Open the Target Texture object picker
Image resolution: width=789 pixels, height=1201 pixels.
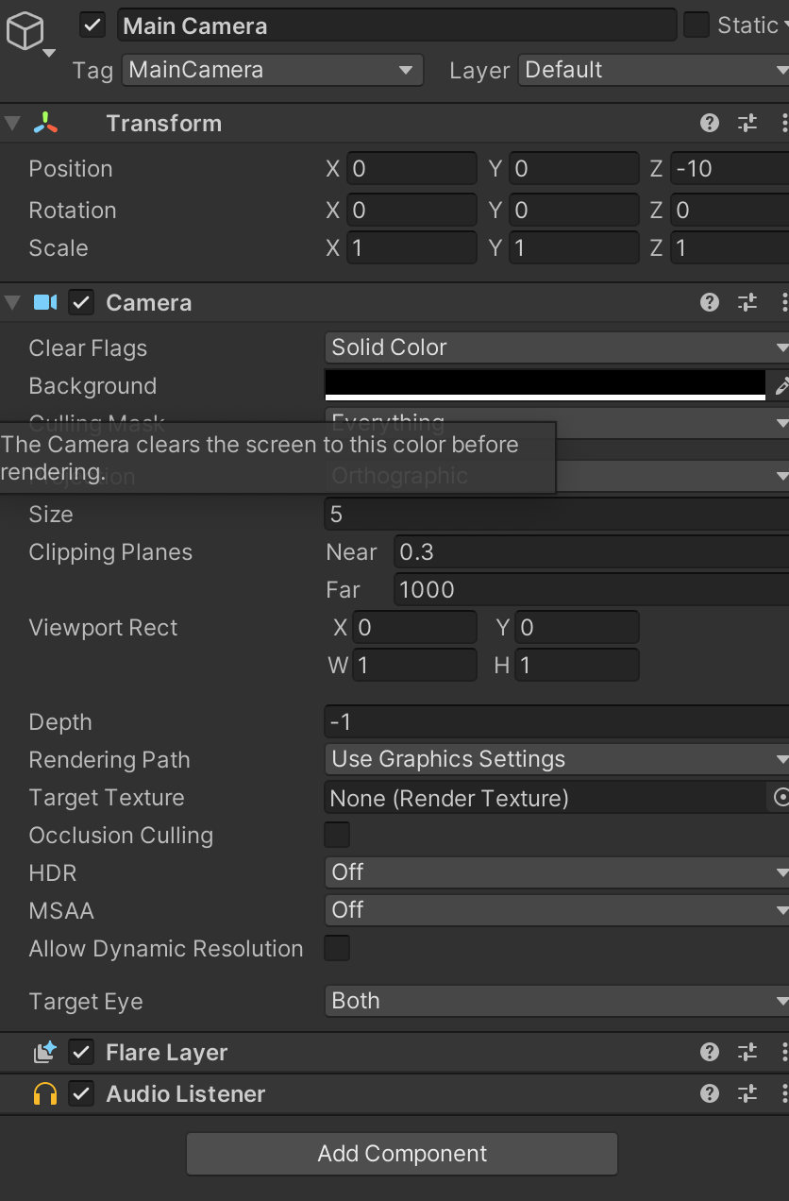pyautogui.click(x=782, y=797)
